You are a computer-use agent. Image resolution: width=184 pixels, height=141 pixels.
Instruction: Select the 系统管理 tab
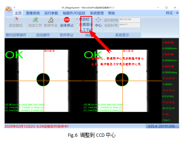(97, 13)
